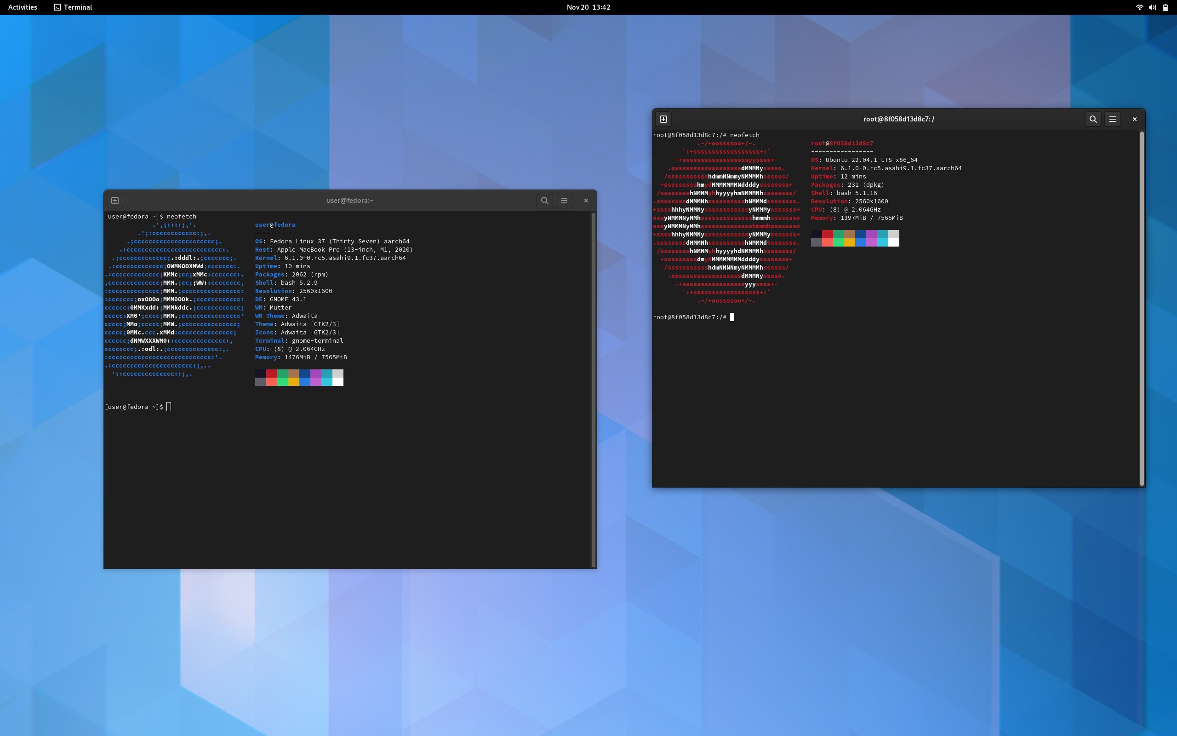Image resolution: width=1177 pixels, height=736 pixels.
Task: Click white swatch in Ubuntu neofetch palette
Action: tap(894, 242)
